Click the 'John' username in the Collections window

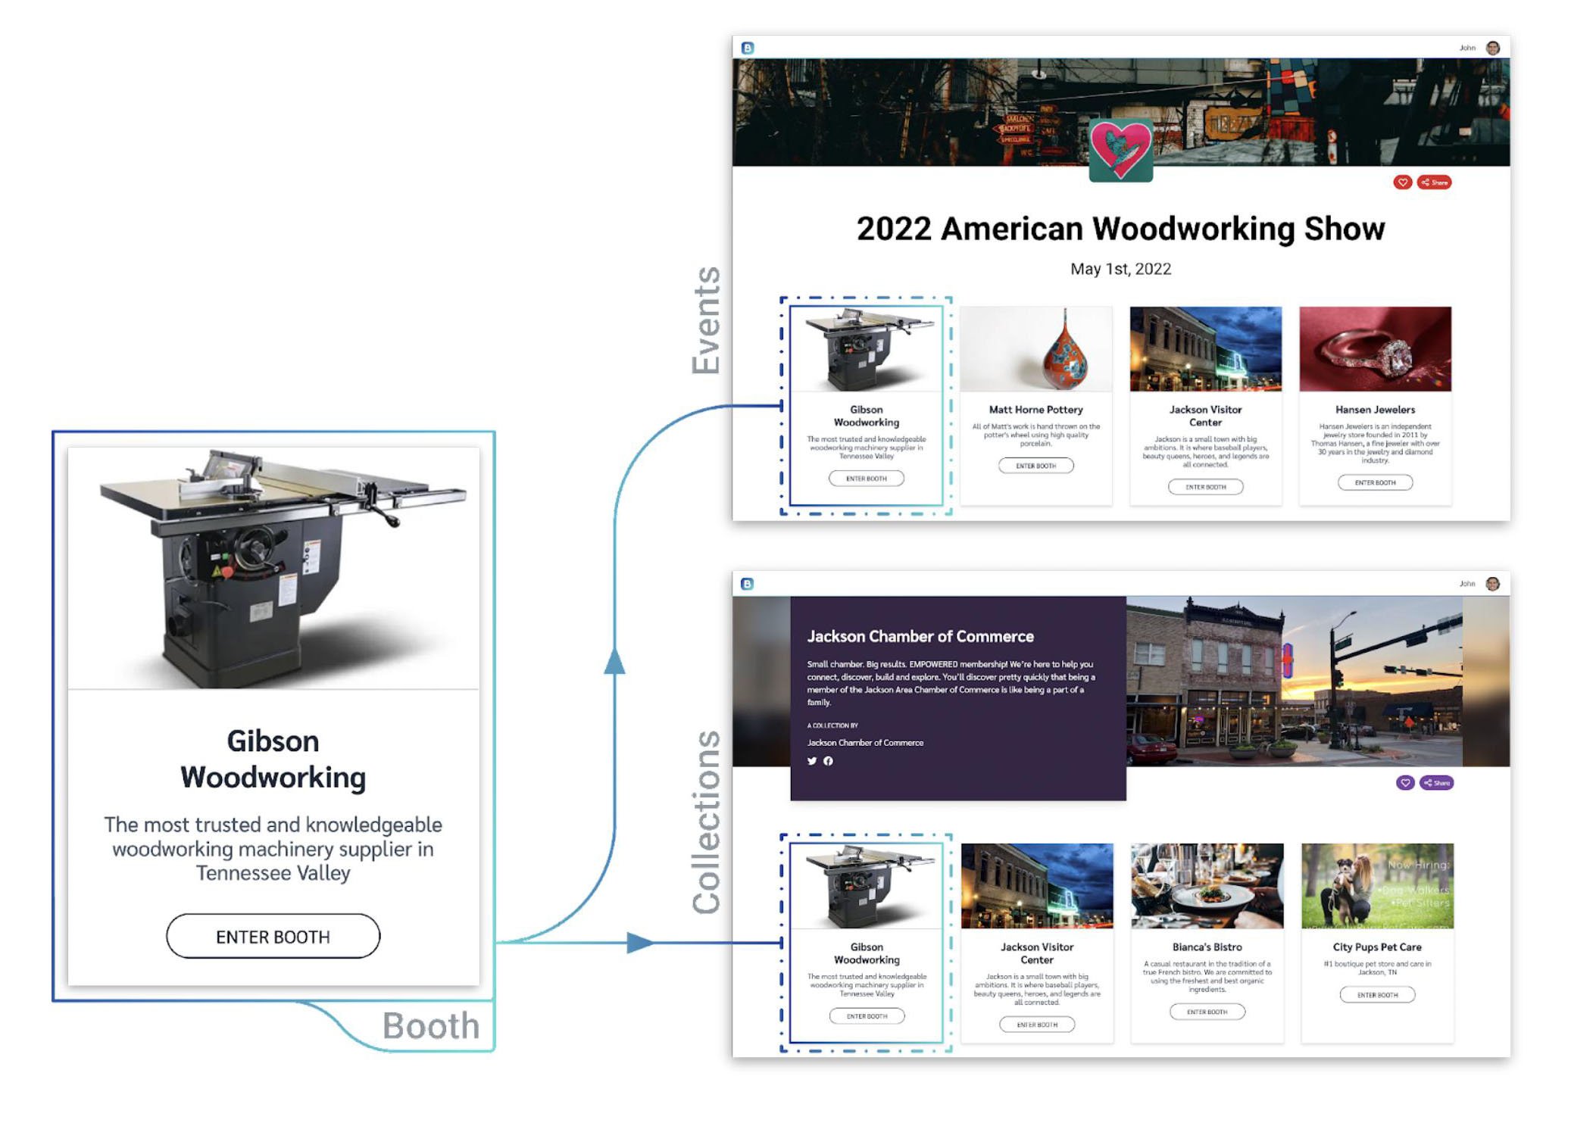click(x=1467, y=584)
